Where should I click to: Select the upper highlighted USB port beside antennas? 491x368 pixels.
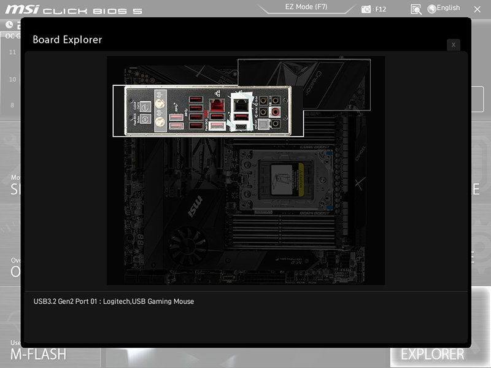176,117
